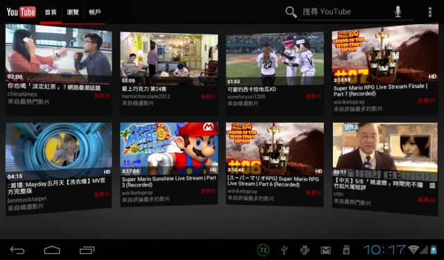Screen dimensions: 444x260
Task: Open the 10:17 clock panel
Action: pos(384,250)
